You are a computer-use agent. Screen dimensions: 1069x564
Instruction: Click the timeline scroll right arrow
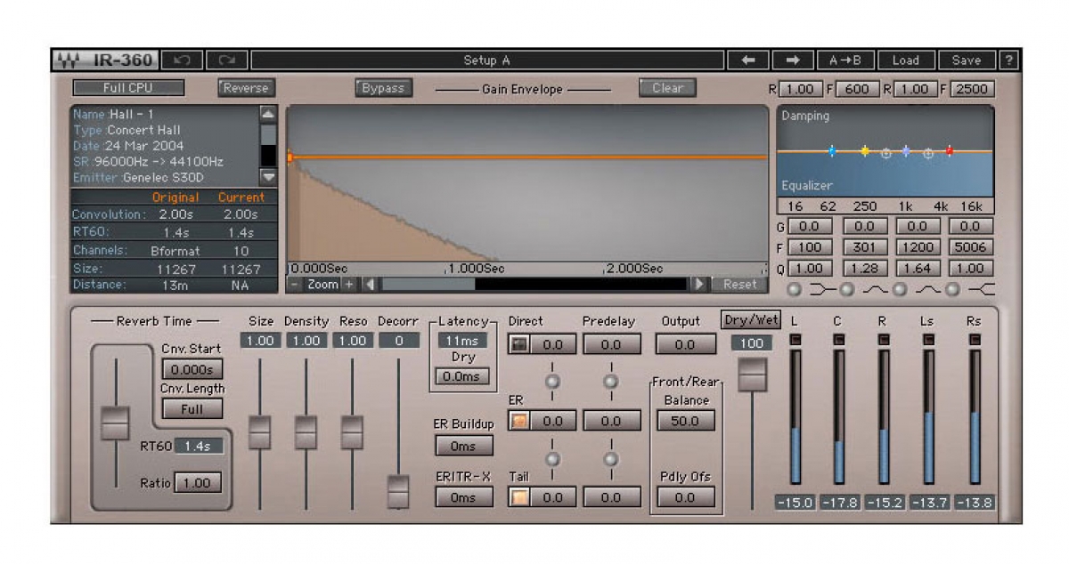(x=699, y=285)
